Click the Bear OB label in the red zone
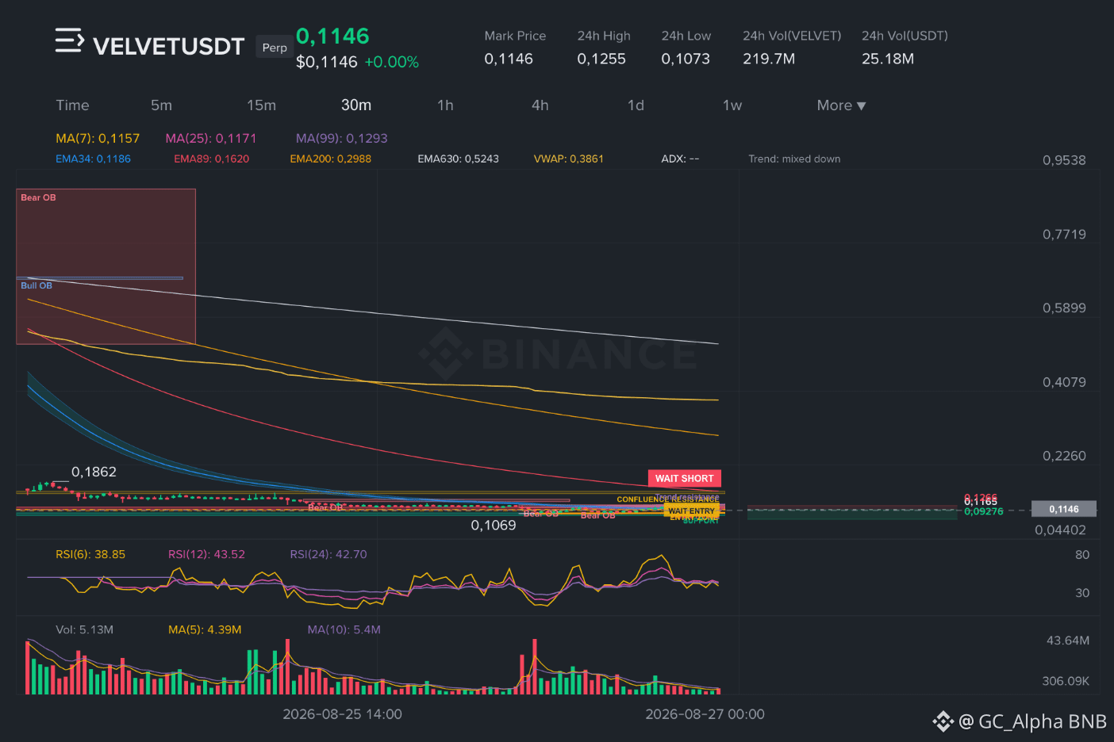The width and height of the screenshot is (1114, 742). [x=38, y=197]
